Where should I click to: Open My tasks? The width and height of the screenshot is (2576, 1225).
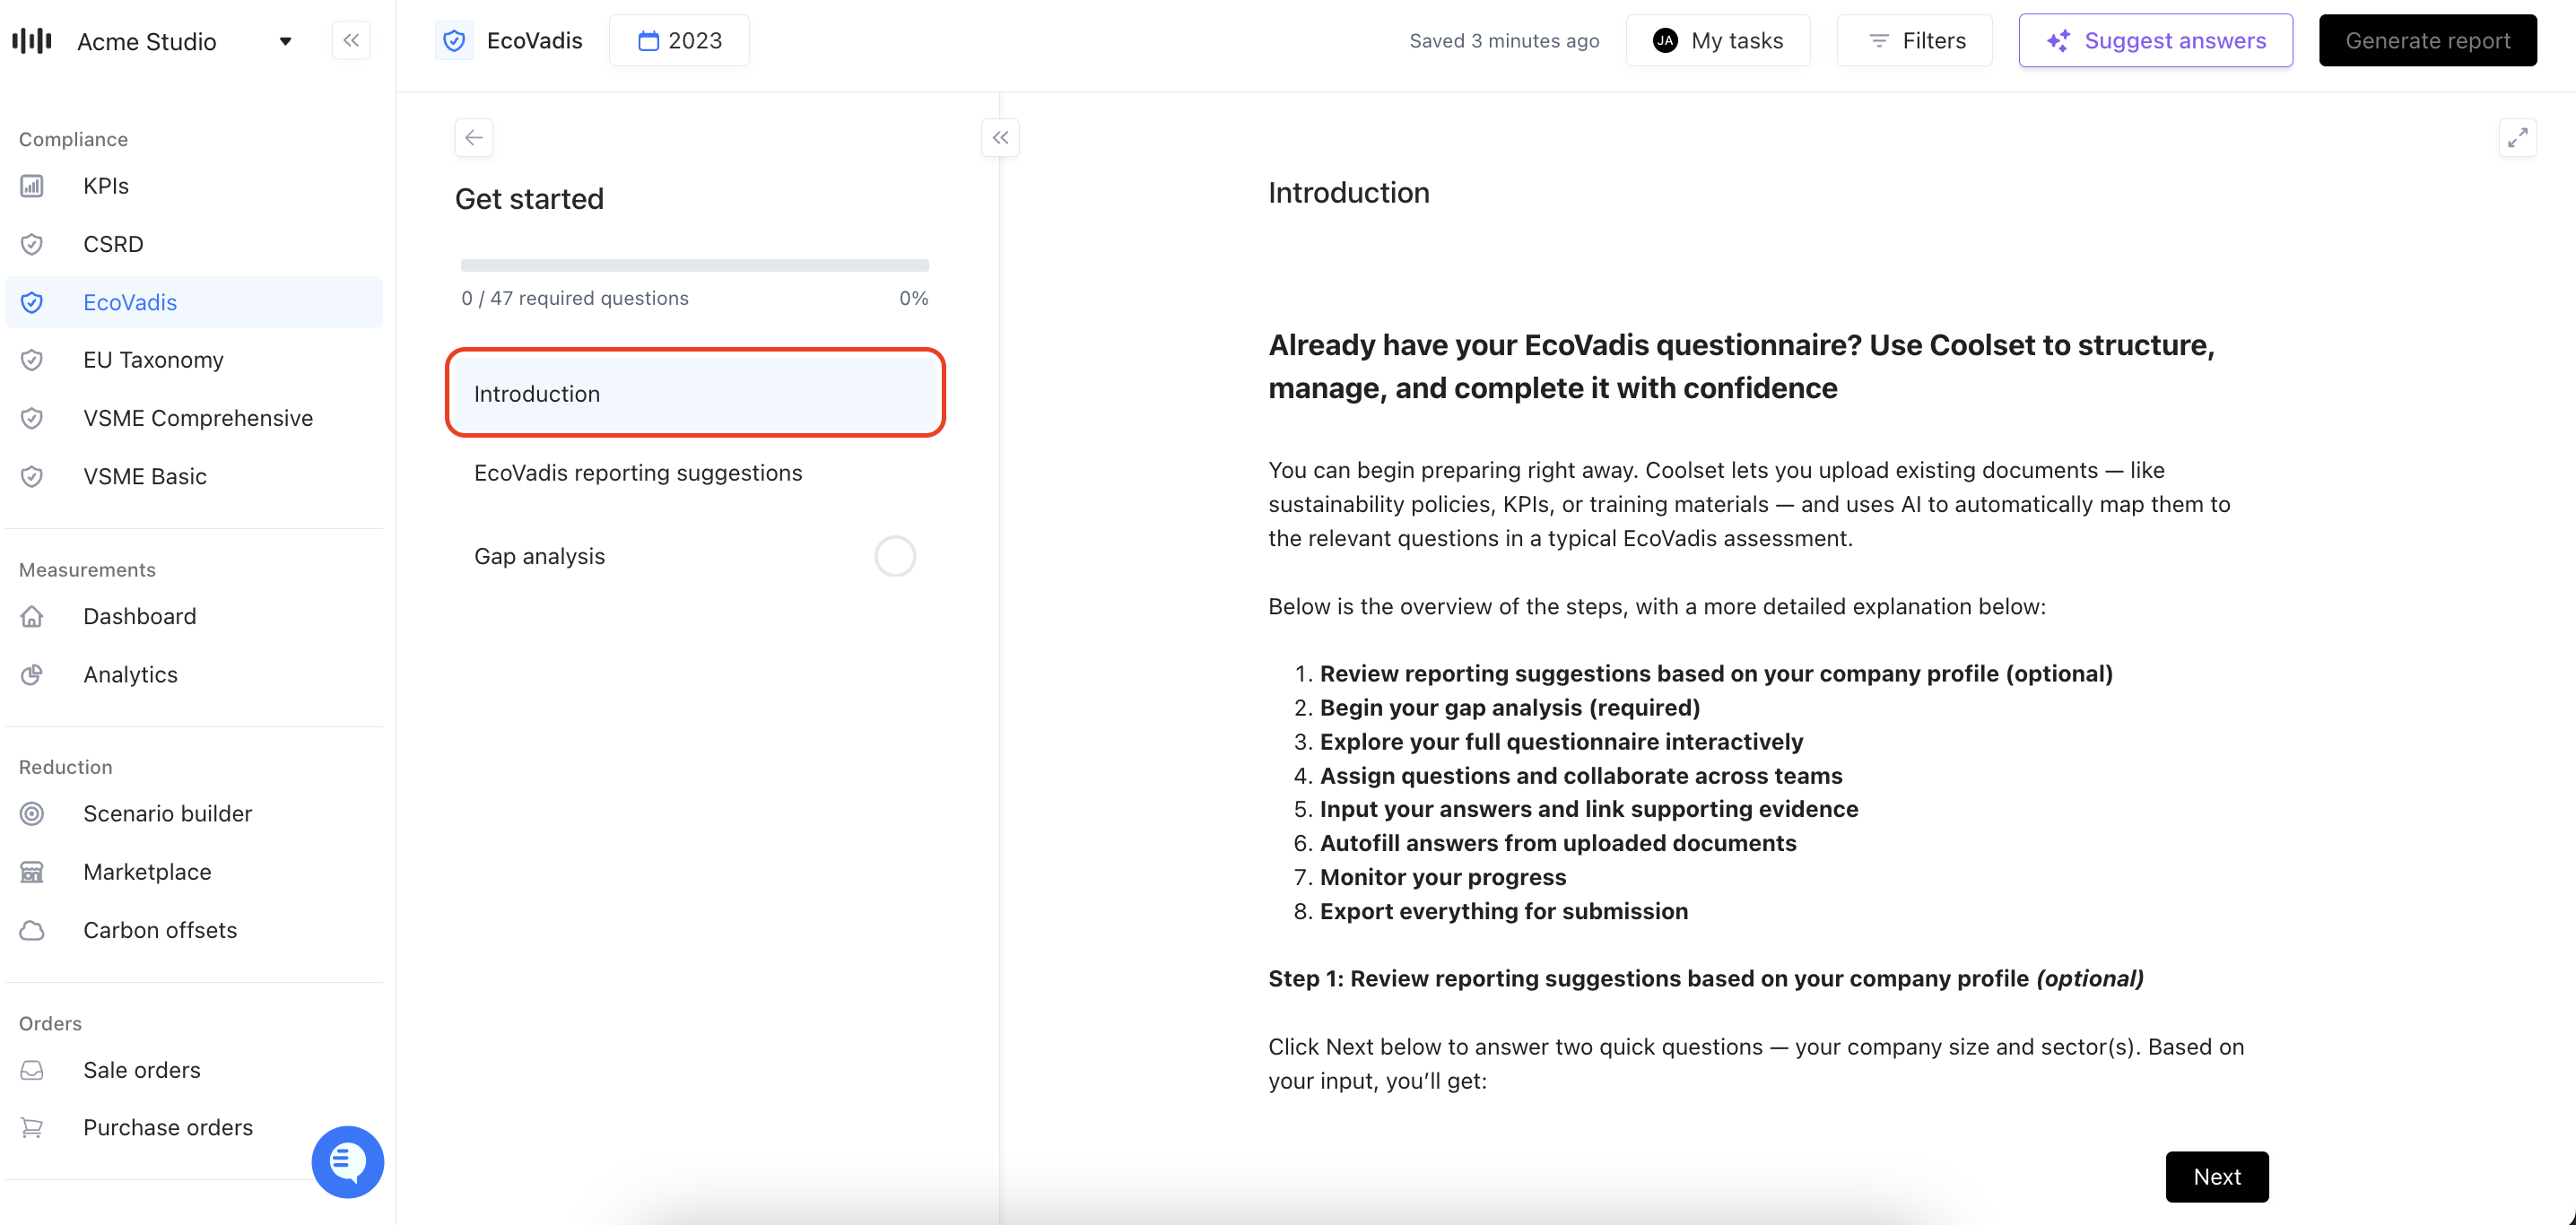coord(1718,41)
